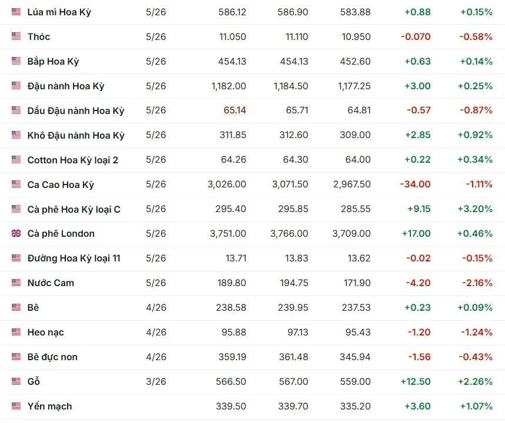Click the +3.20% change for Cà phê loại C
This screenshot has height=423, width=505.
[x=475, y=209]
